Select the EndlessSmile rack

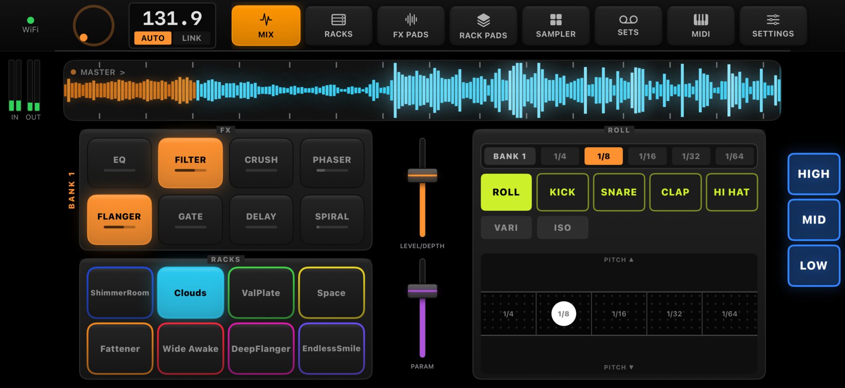pyautogui.click(x=331, y=349)
